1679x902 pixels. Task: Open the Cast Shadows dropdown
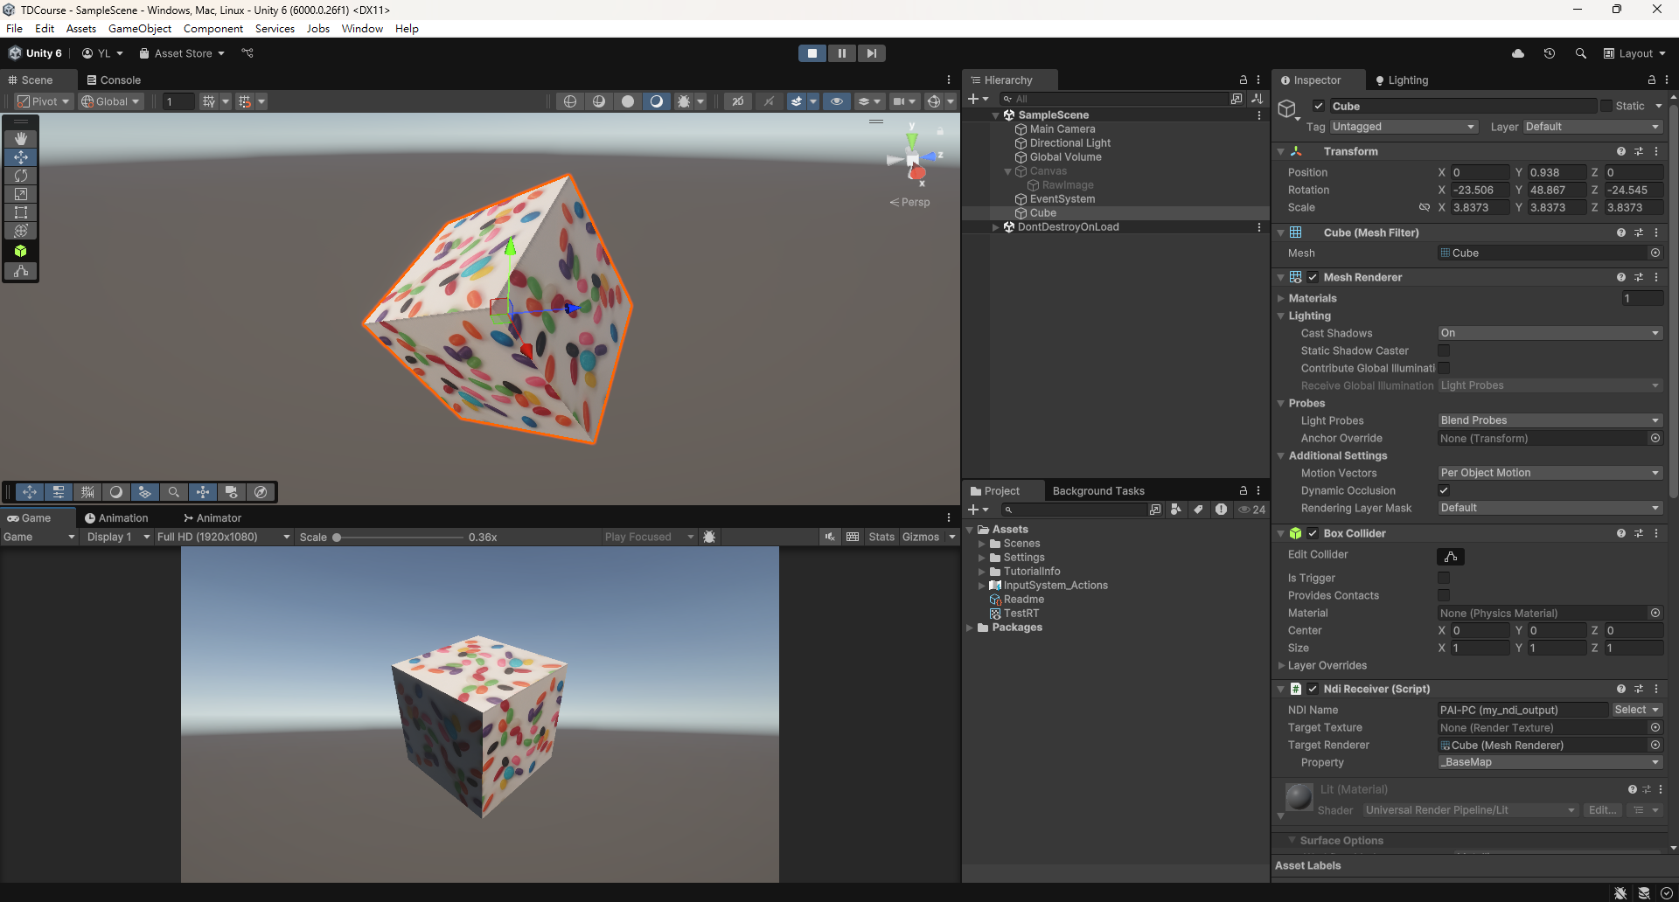click(1550, 333)
